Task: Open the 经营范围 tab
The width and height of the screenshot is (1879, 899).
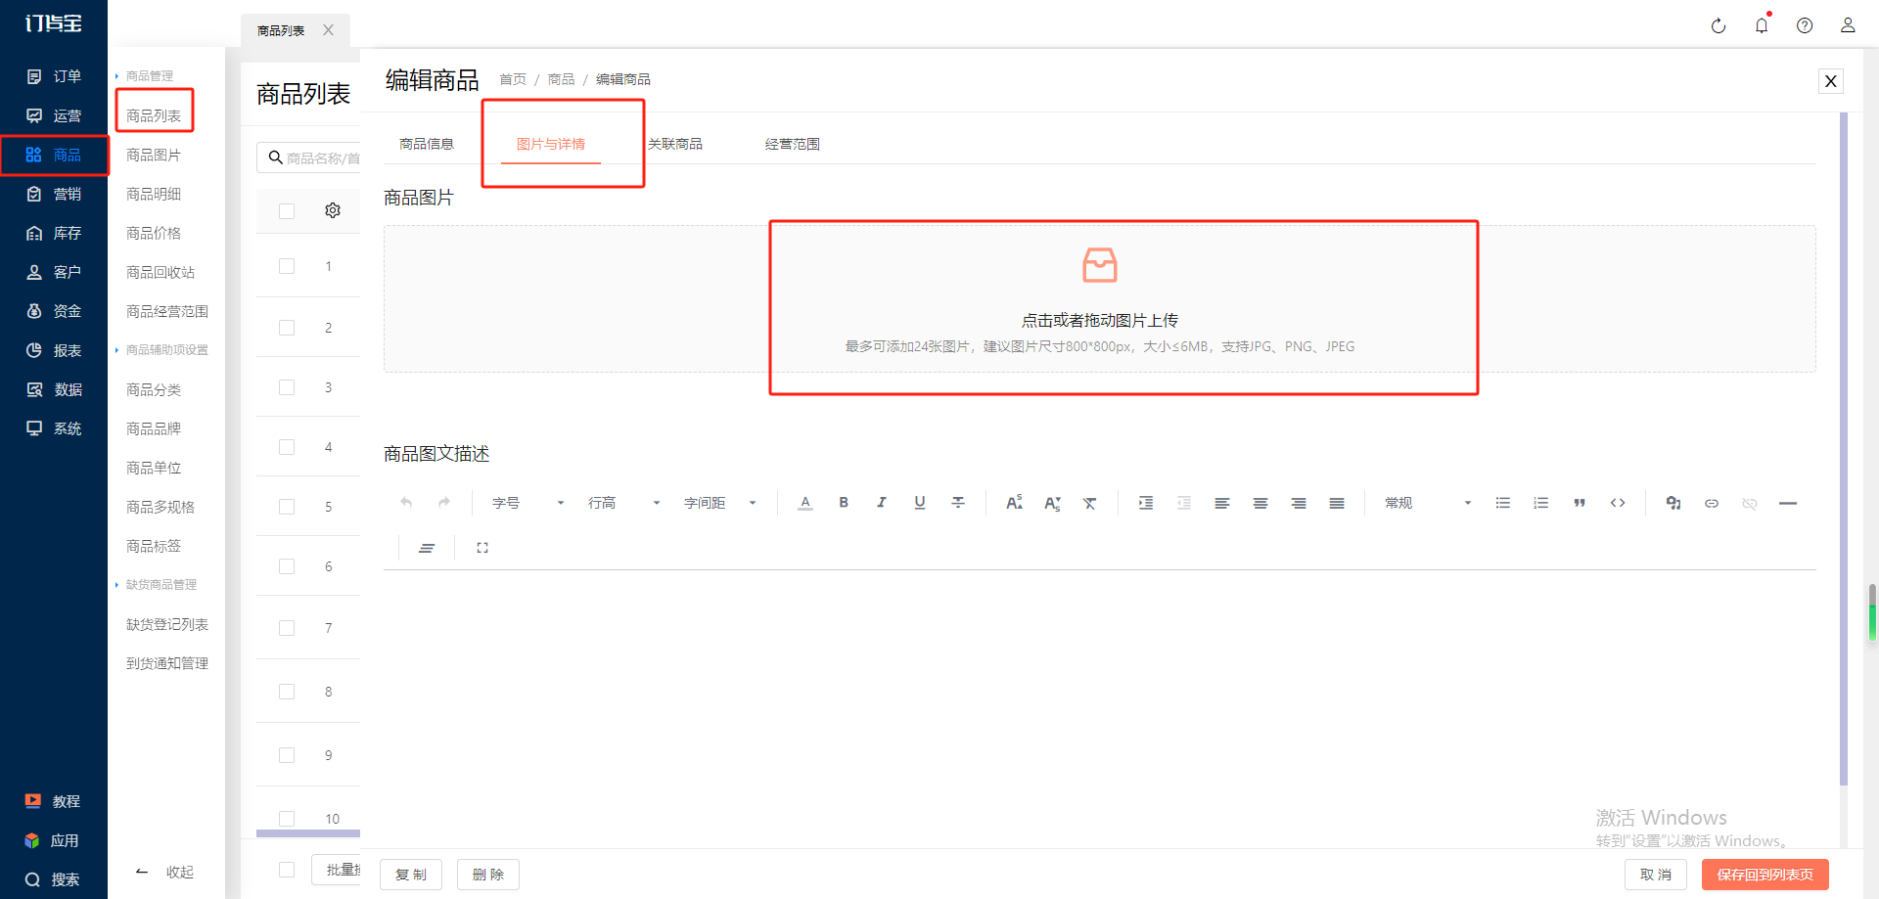Action: tap(793, 144)
